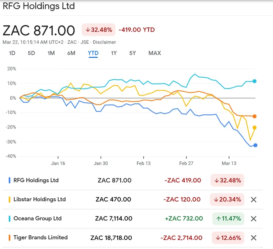Click -ZAC 2,714.00 change for Tiger Brands
Viewport: 273px width, 249px height.
[x=181, y=238]
